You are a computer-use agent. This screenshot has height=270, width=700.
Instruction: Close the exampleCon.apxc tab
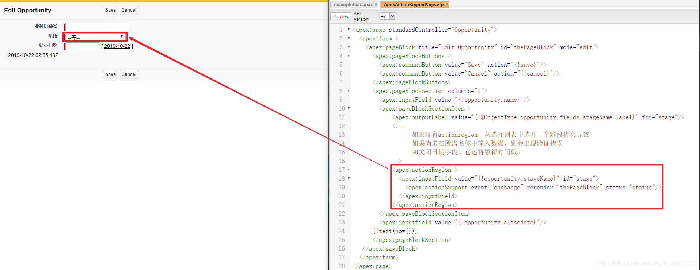(376, 4)
